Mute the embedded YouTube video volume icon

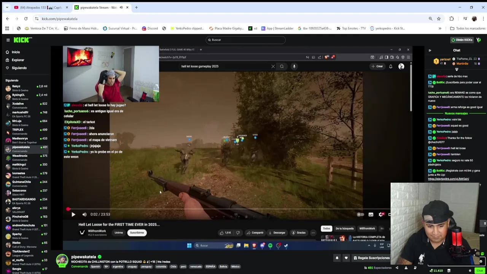[84, 215]
